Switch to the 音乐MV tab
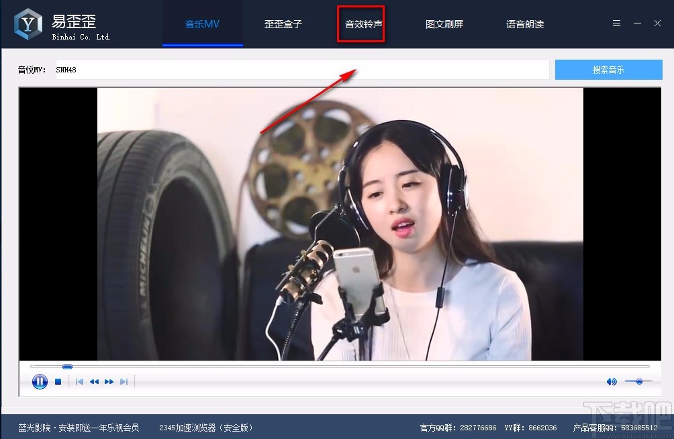 202,23
